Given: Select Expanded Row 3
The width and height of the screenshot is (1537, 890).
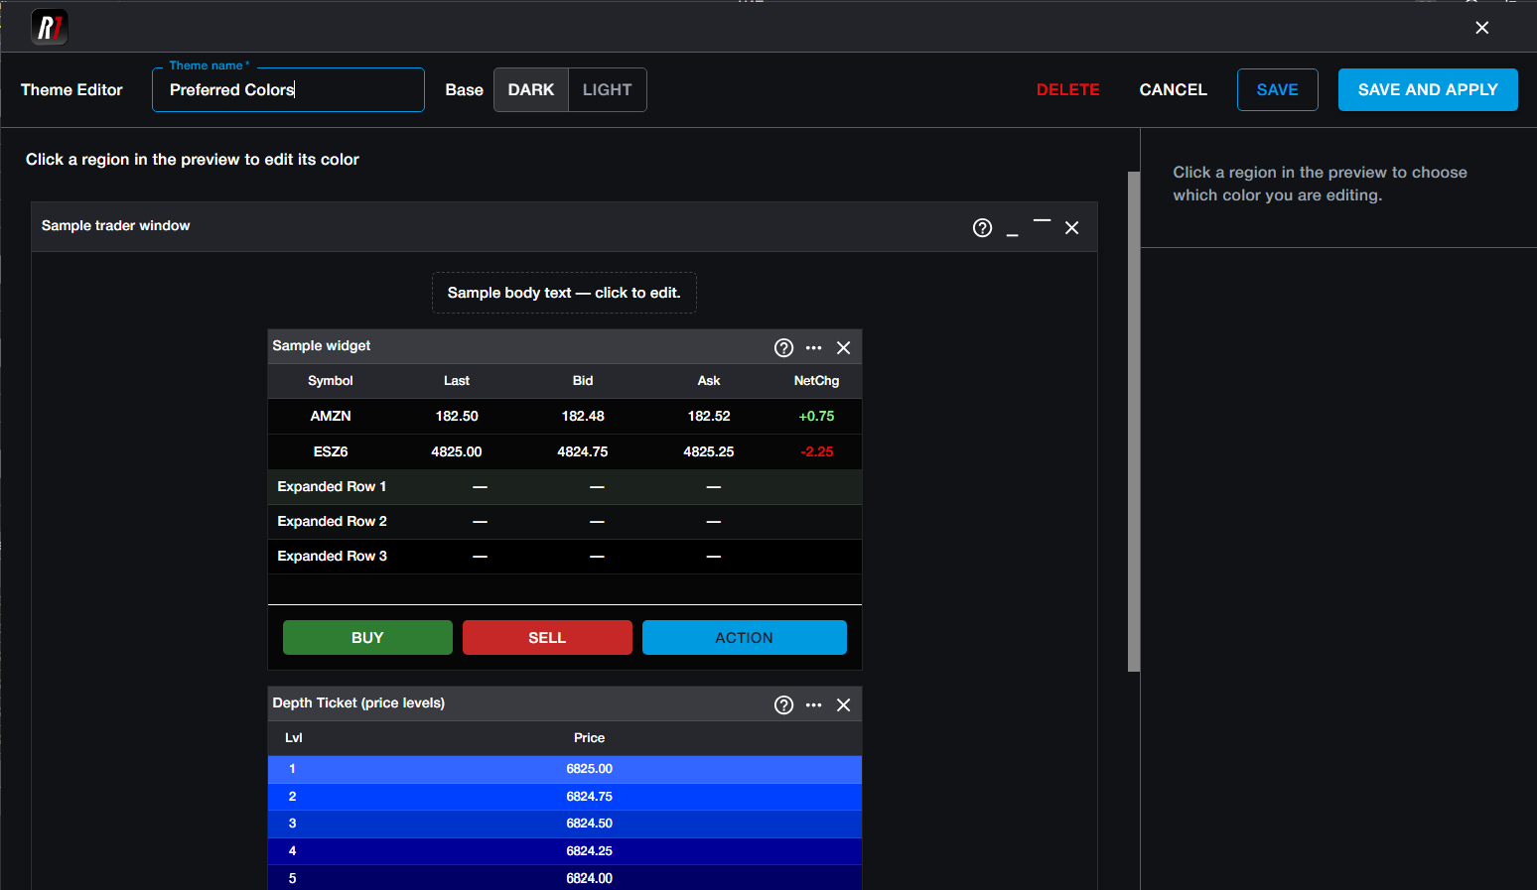Looking at the screenshot, I should [x=565, y=557].
